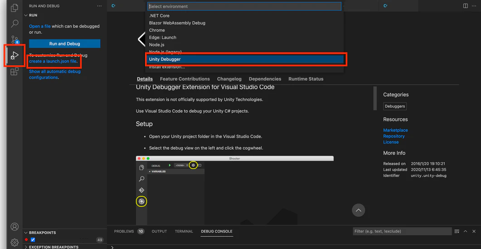This screenshot has height=249, width=481.
Task: Open the DEBUG CONSOLE panel tab
Action: click(217, 231)
